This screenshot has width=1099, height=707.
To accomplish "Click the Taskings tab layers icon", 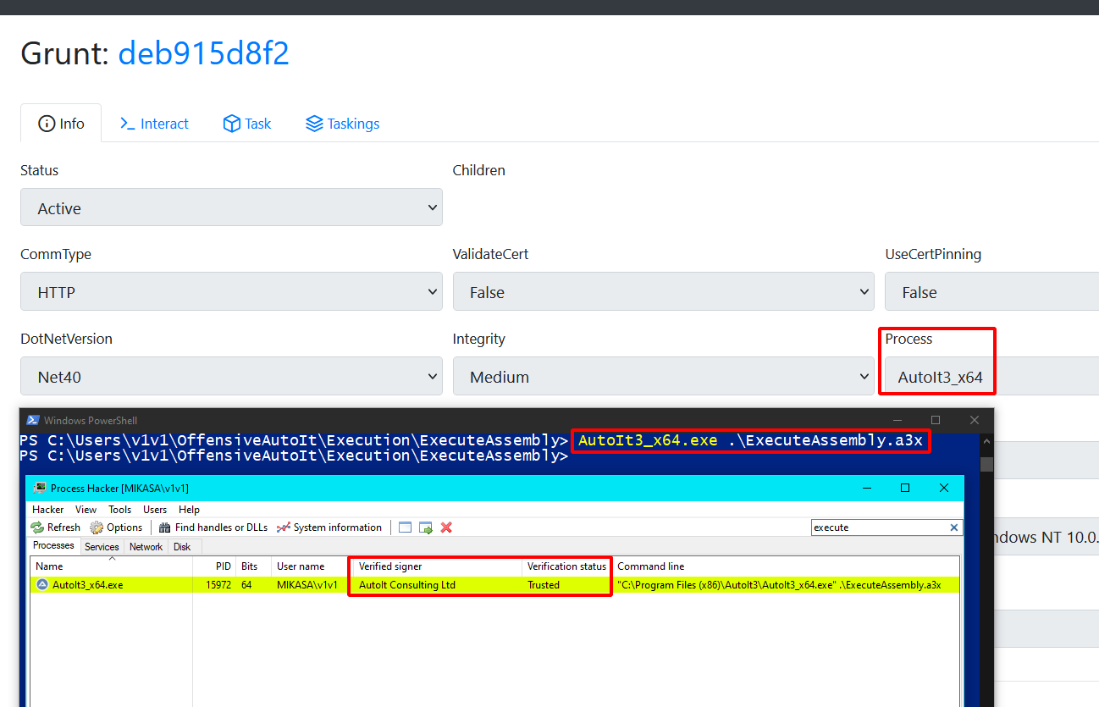I will coord(314,124).
